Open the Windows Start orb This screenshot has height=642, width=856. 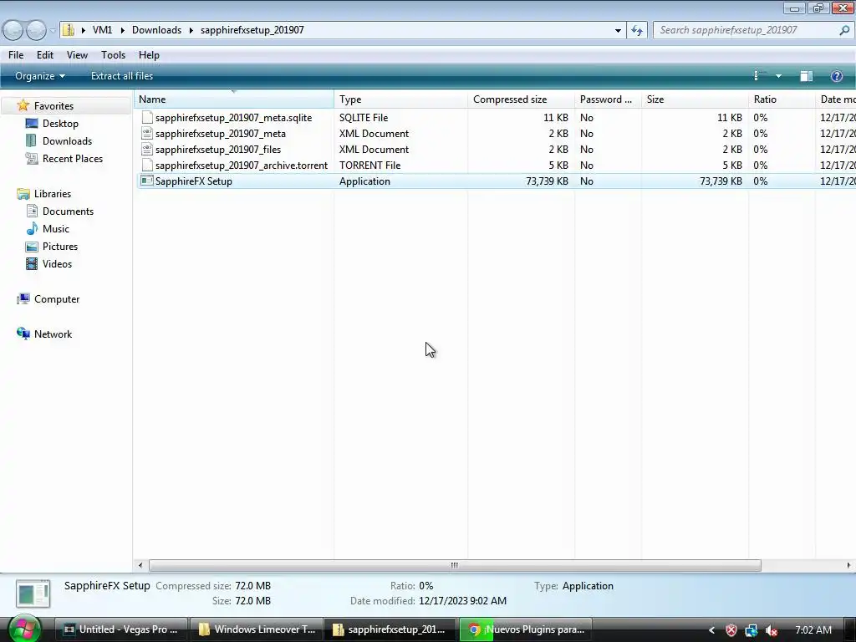pos(24,629)
